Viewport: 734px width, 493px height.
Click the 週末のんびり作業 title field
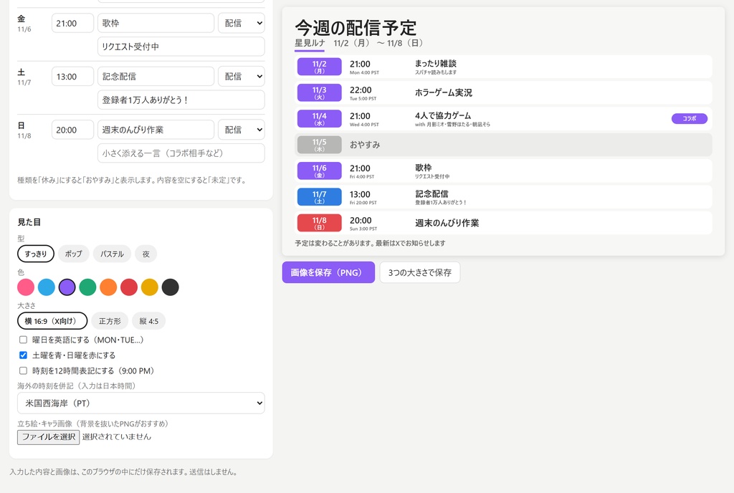point(156,130)
